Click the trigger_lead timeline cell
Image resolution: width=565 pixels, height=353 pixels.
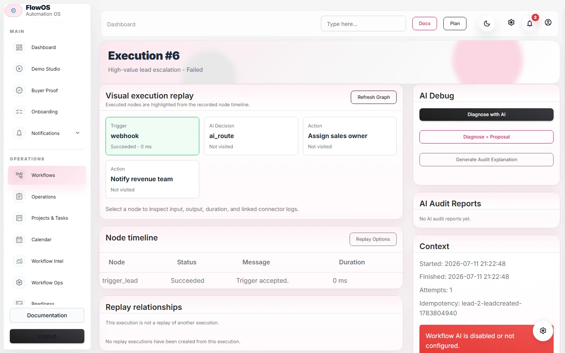(x=120, y=281)
